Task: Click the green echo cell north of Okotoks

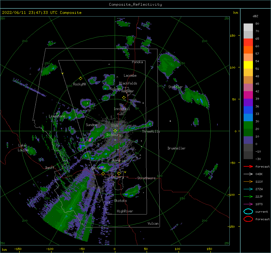Action: (132, 191)
